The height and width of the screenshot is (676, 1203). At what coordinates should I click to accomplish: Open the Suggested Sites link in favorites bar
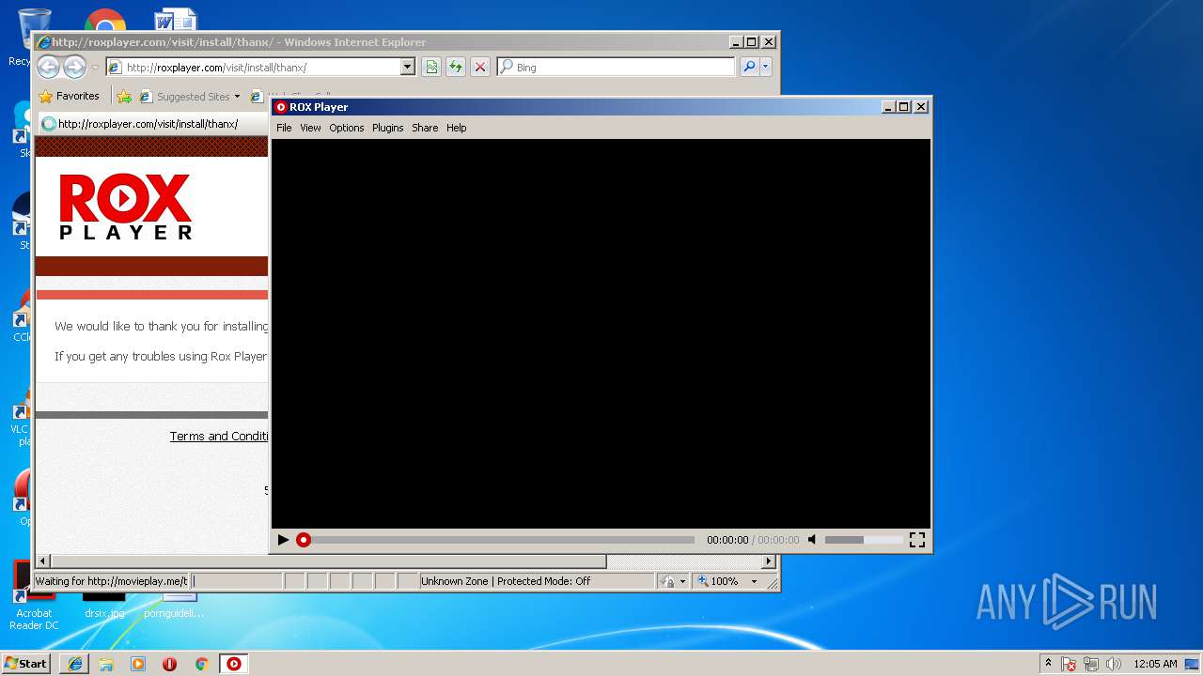click(x=184, y=96)
